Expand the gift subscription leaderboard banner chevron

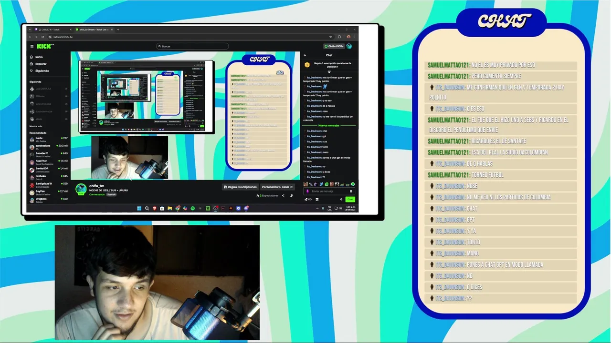pyautogui.click(x=329, y=72)
